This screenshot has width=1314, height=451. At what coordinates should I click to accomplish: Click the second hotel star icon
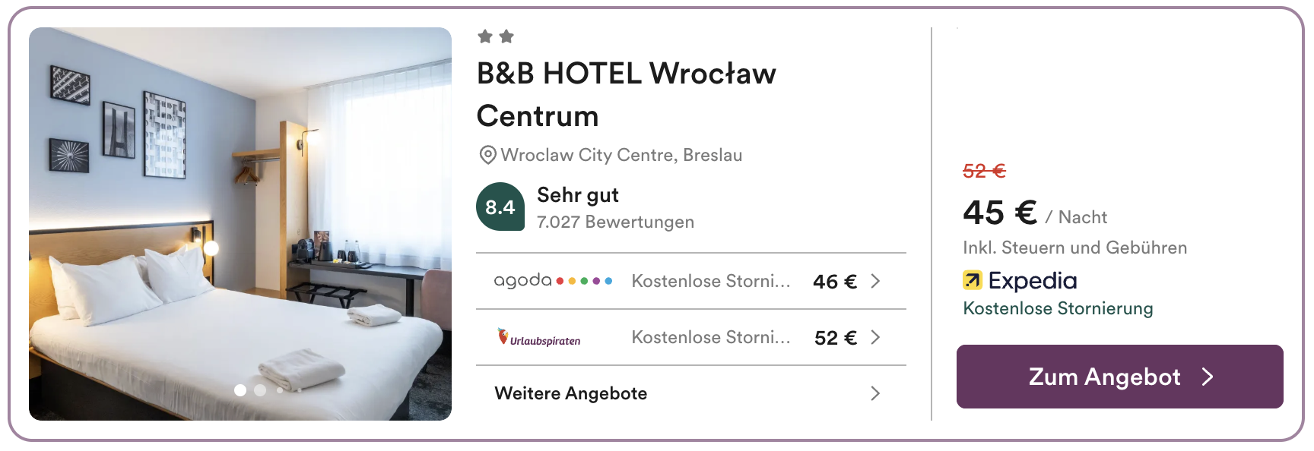[x=507, y=36]
